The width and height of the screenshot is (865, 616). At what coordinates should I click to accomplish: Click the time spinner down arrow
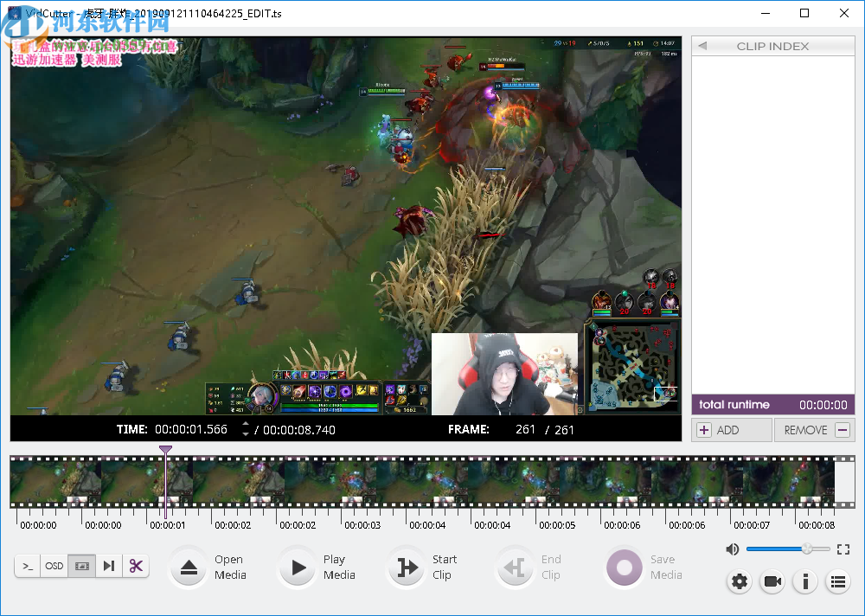[246, 433]
